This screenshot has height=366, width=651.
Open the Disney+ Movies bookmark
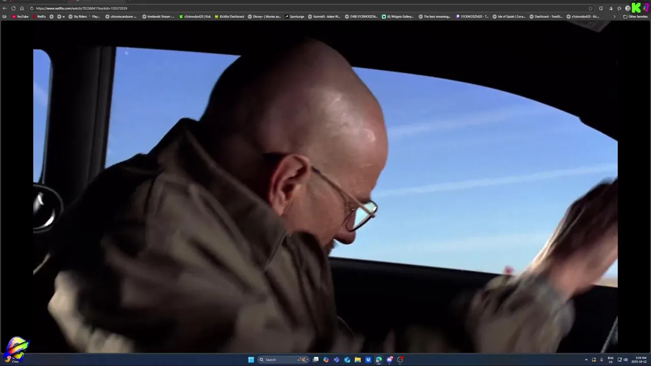click(264, 16)
